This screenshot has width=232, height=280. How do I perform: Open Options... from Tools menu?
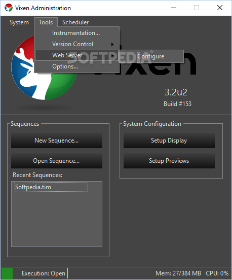(x=77, y=66)
